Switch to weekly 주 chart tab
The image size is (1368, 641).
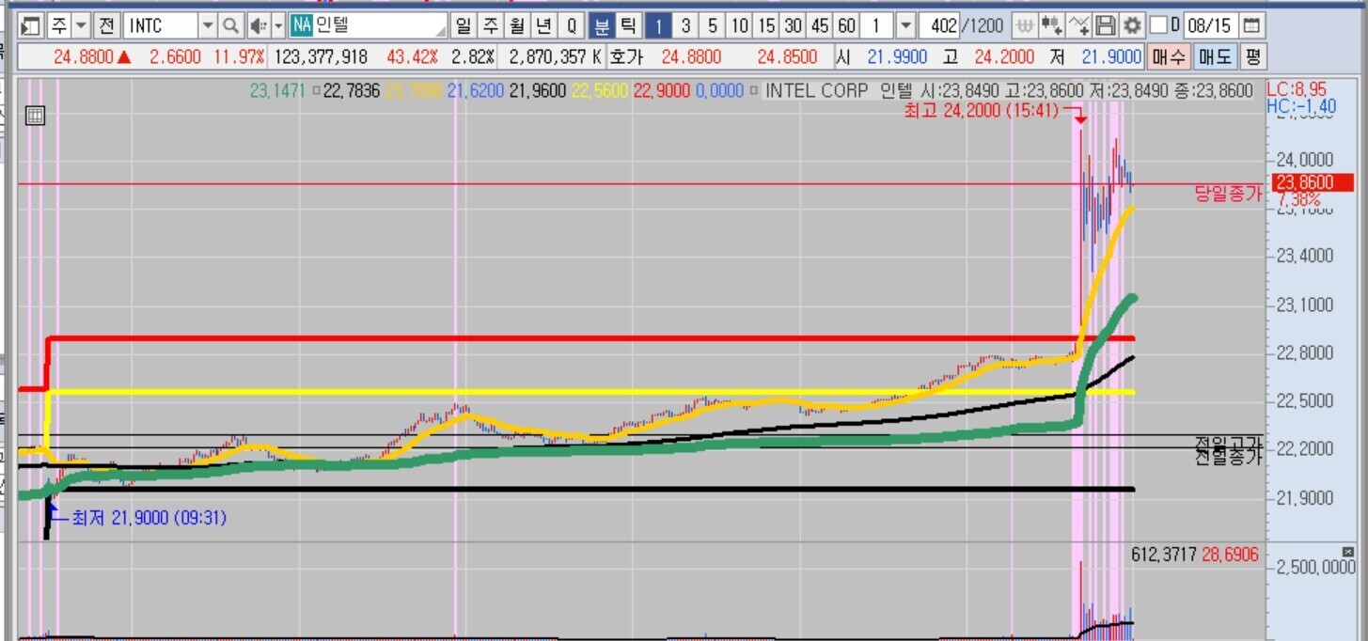[491, 24]
